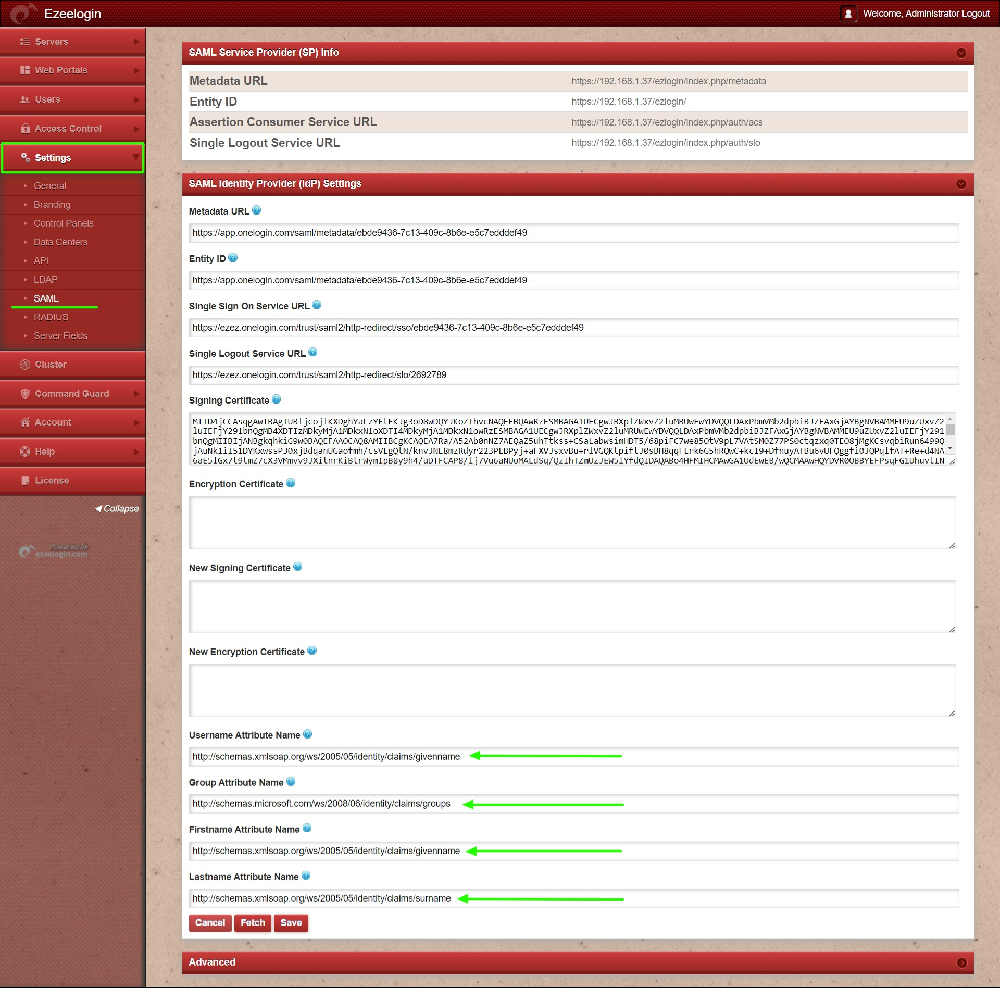The width and height of the screenshot is (1000, 988).
Task: Click the Single Sign On Service URL field
Action: tap(573, 328)
